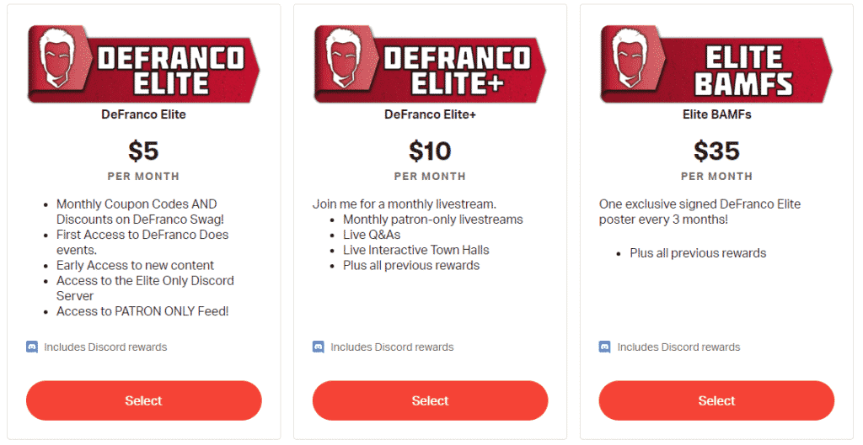This screenshot has height=445, width=863.
Task: Click the DeFranco Elite tier title text
Action: click(143, 114)
